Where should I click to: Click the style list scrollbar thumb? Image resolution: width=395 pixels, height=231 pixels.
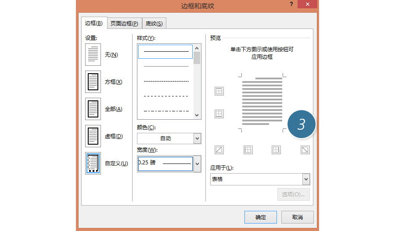click(197, 58)
